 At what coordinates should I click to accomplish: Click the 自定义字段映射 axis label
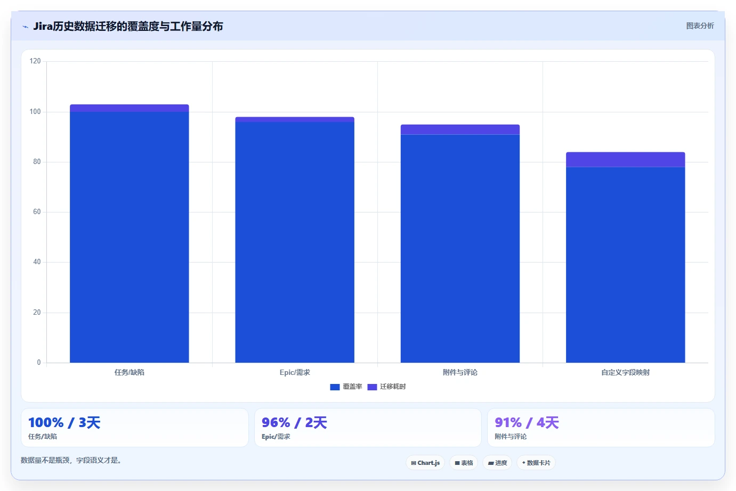[x=626, y=372]
